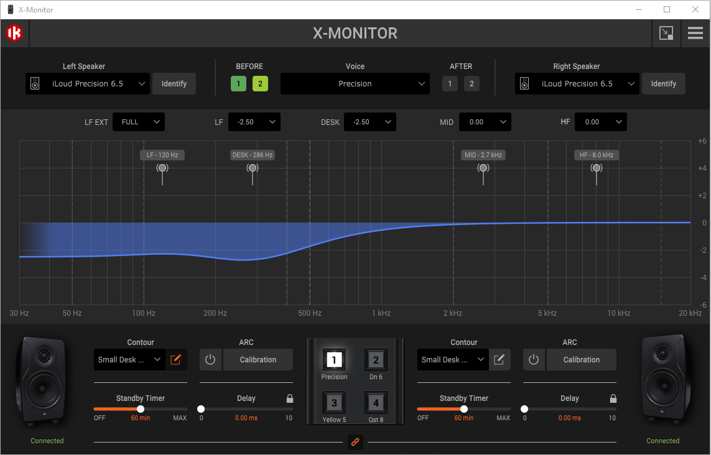Open the Left Speaker model dropdown
711x455 pixels.
tap(88, 84)
